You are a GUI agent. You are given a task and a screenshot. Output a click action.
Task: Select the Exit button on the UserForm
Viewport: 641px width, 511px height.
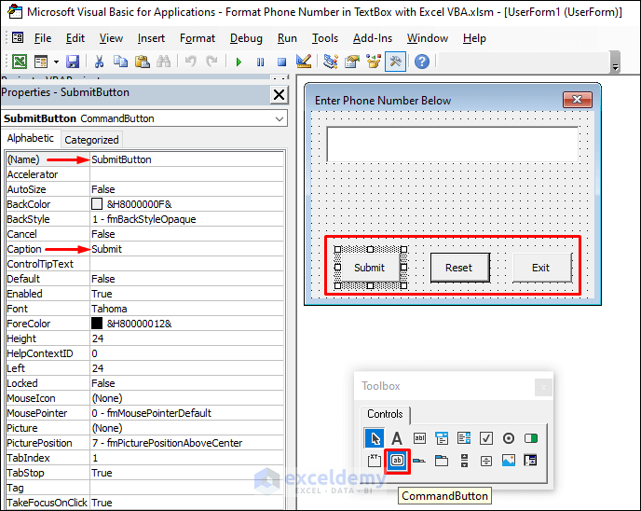(541, 268)
